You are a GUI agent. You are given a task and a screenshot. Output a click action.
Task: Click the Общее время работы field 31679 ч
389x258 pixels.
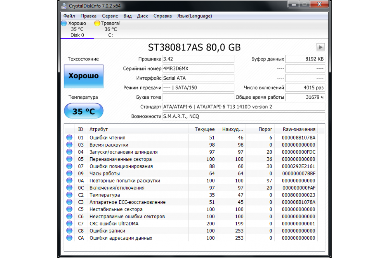[305, 97]
